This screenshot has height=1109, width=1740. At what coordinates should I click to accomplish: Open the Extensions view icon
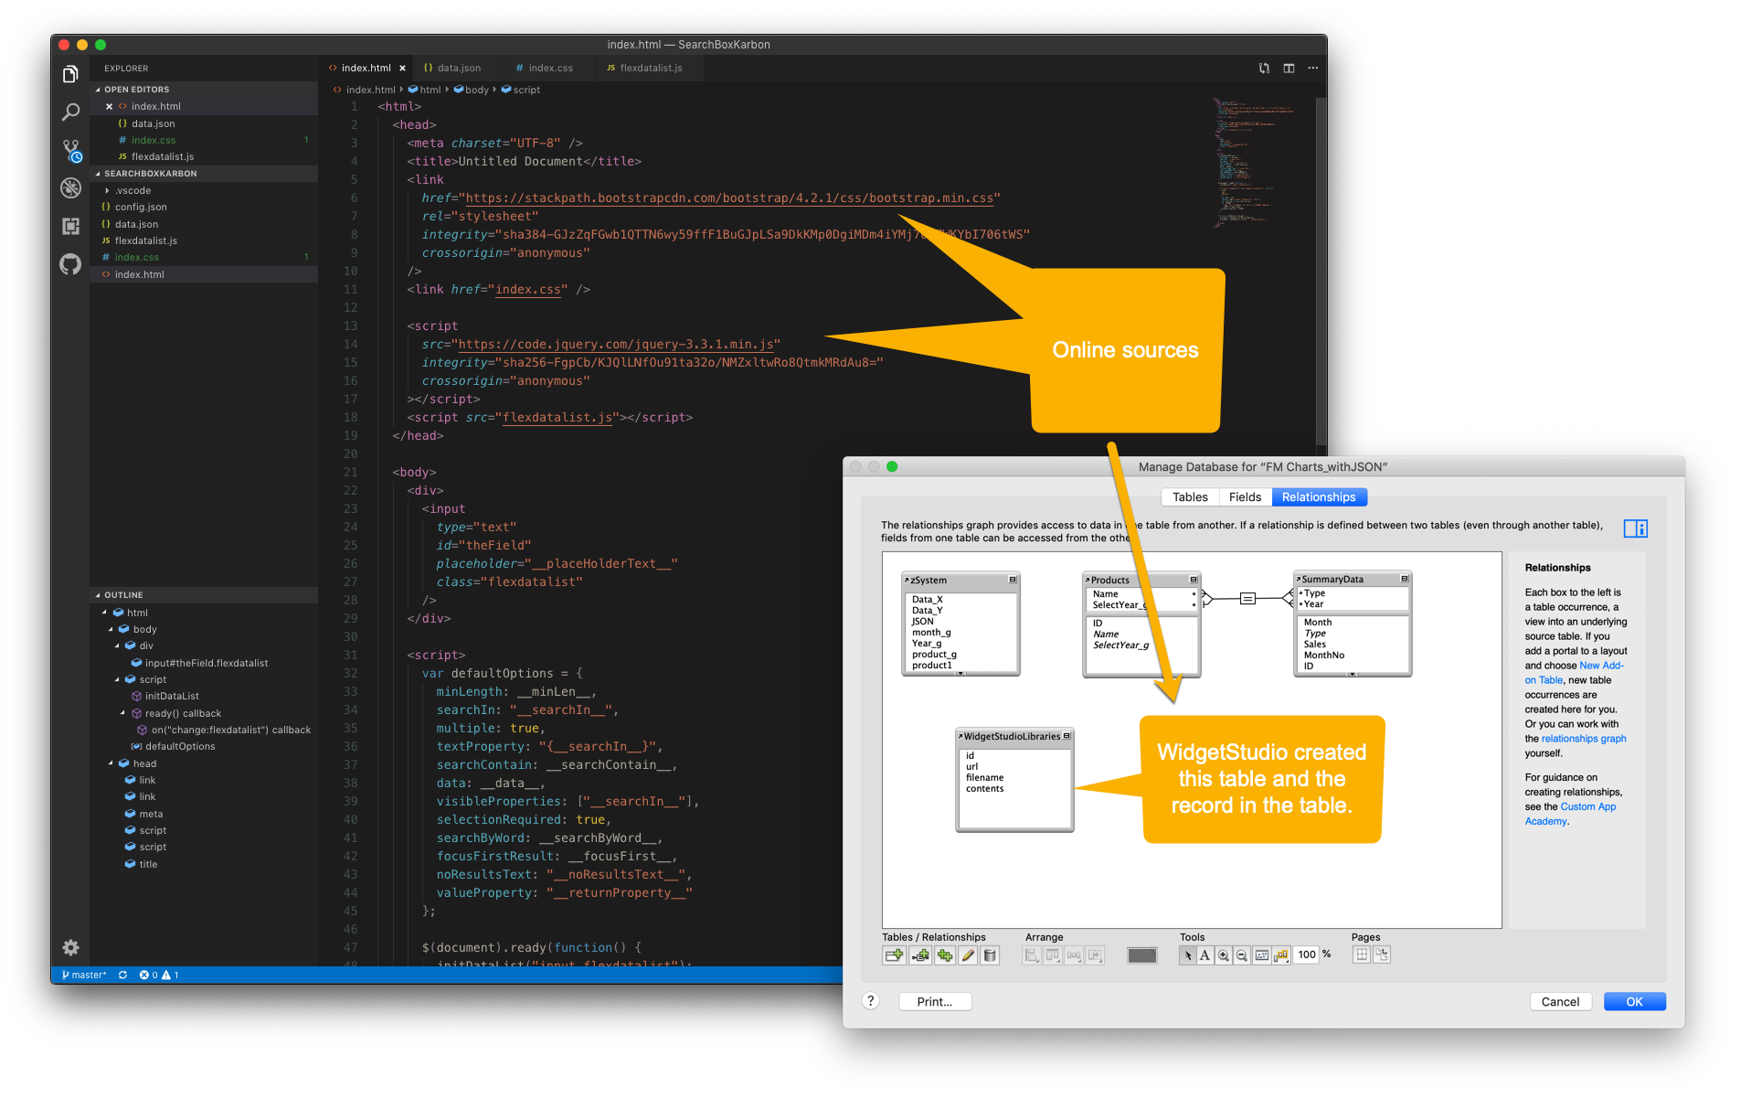(x=70, y=226)
